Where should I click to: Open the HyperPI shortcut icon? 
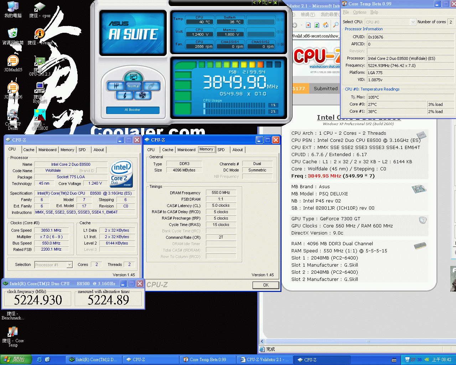pyautogui.click(x=40, y=93)
